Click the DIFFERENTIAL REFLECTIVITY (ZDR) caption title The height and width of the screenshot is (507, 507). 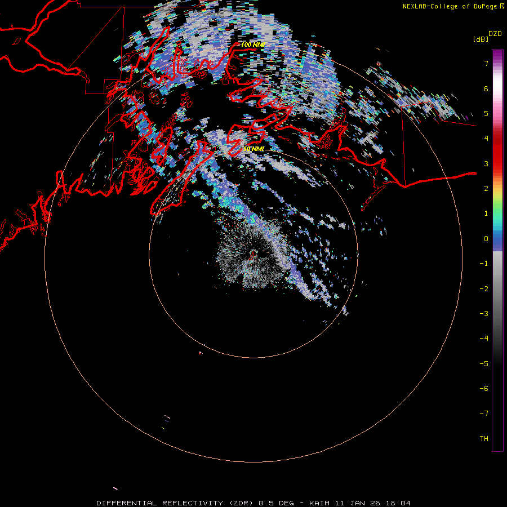(176, 503)
